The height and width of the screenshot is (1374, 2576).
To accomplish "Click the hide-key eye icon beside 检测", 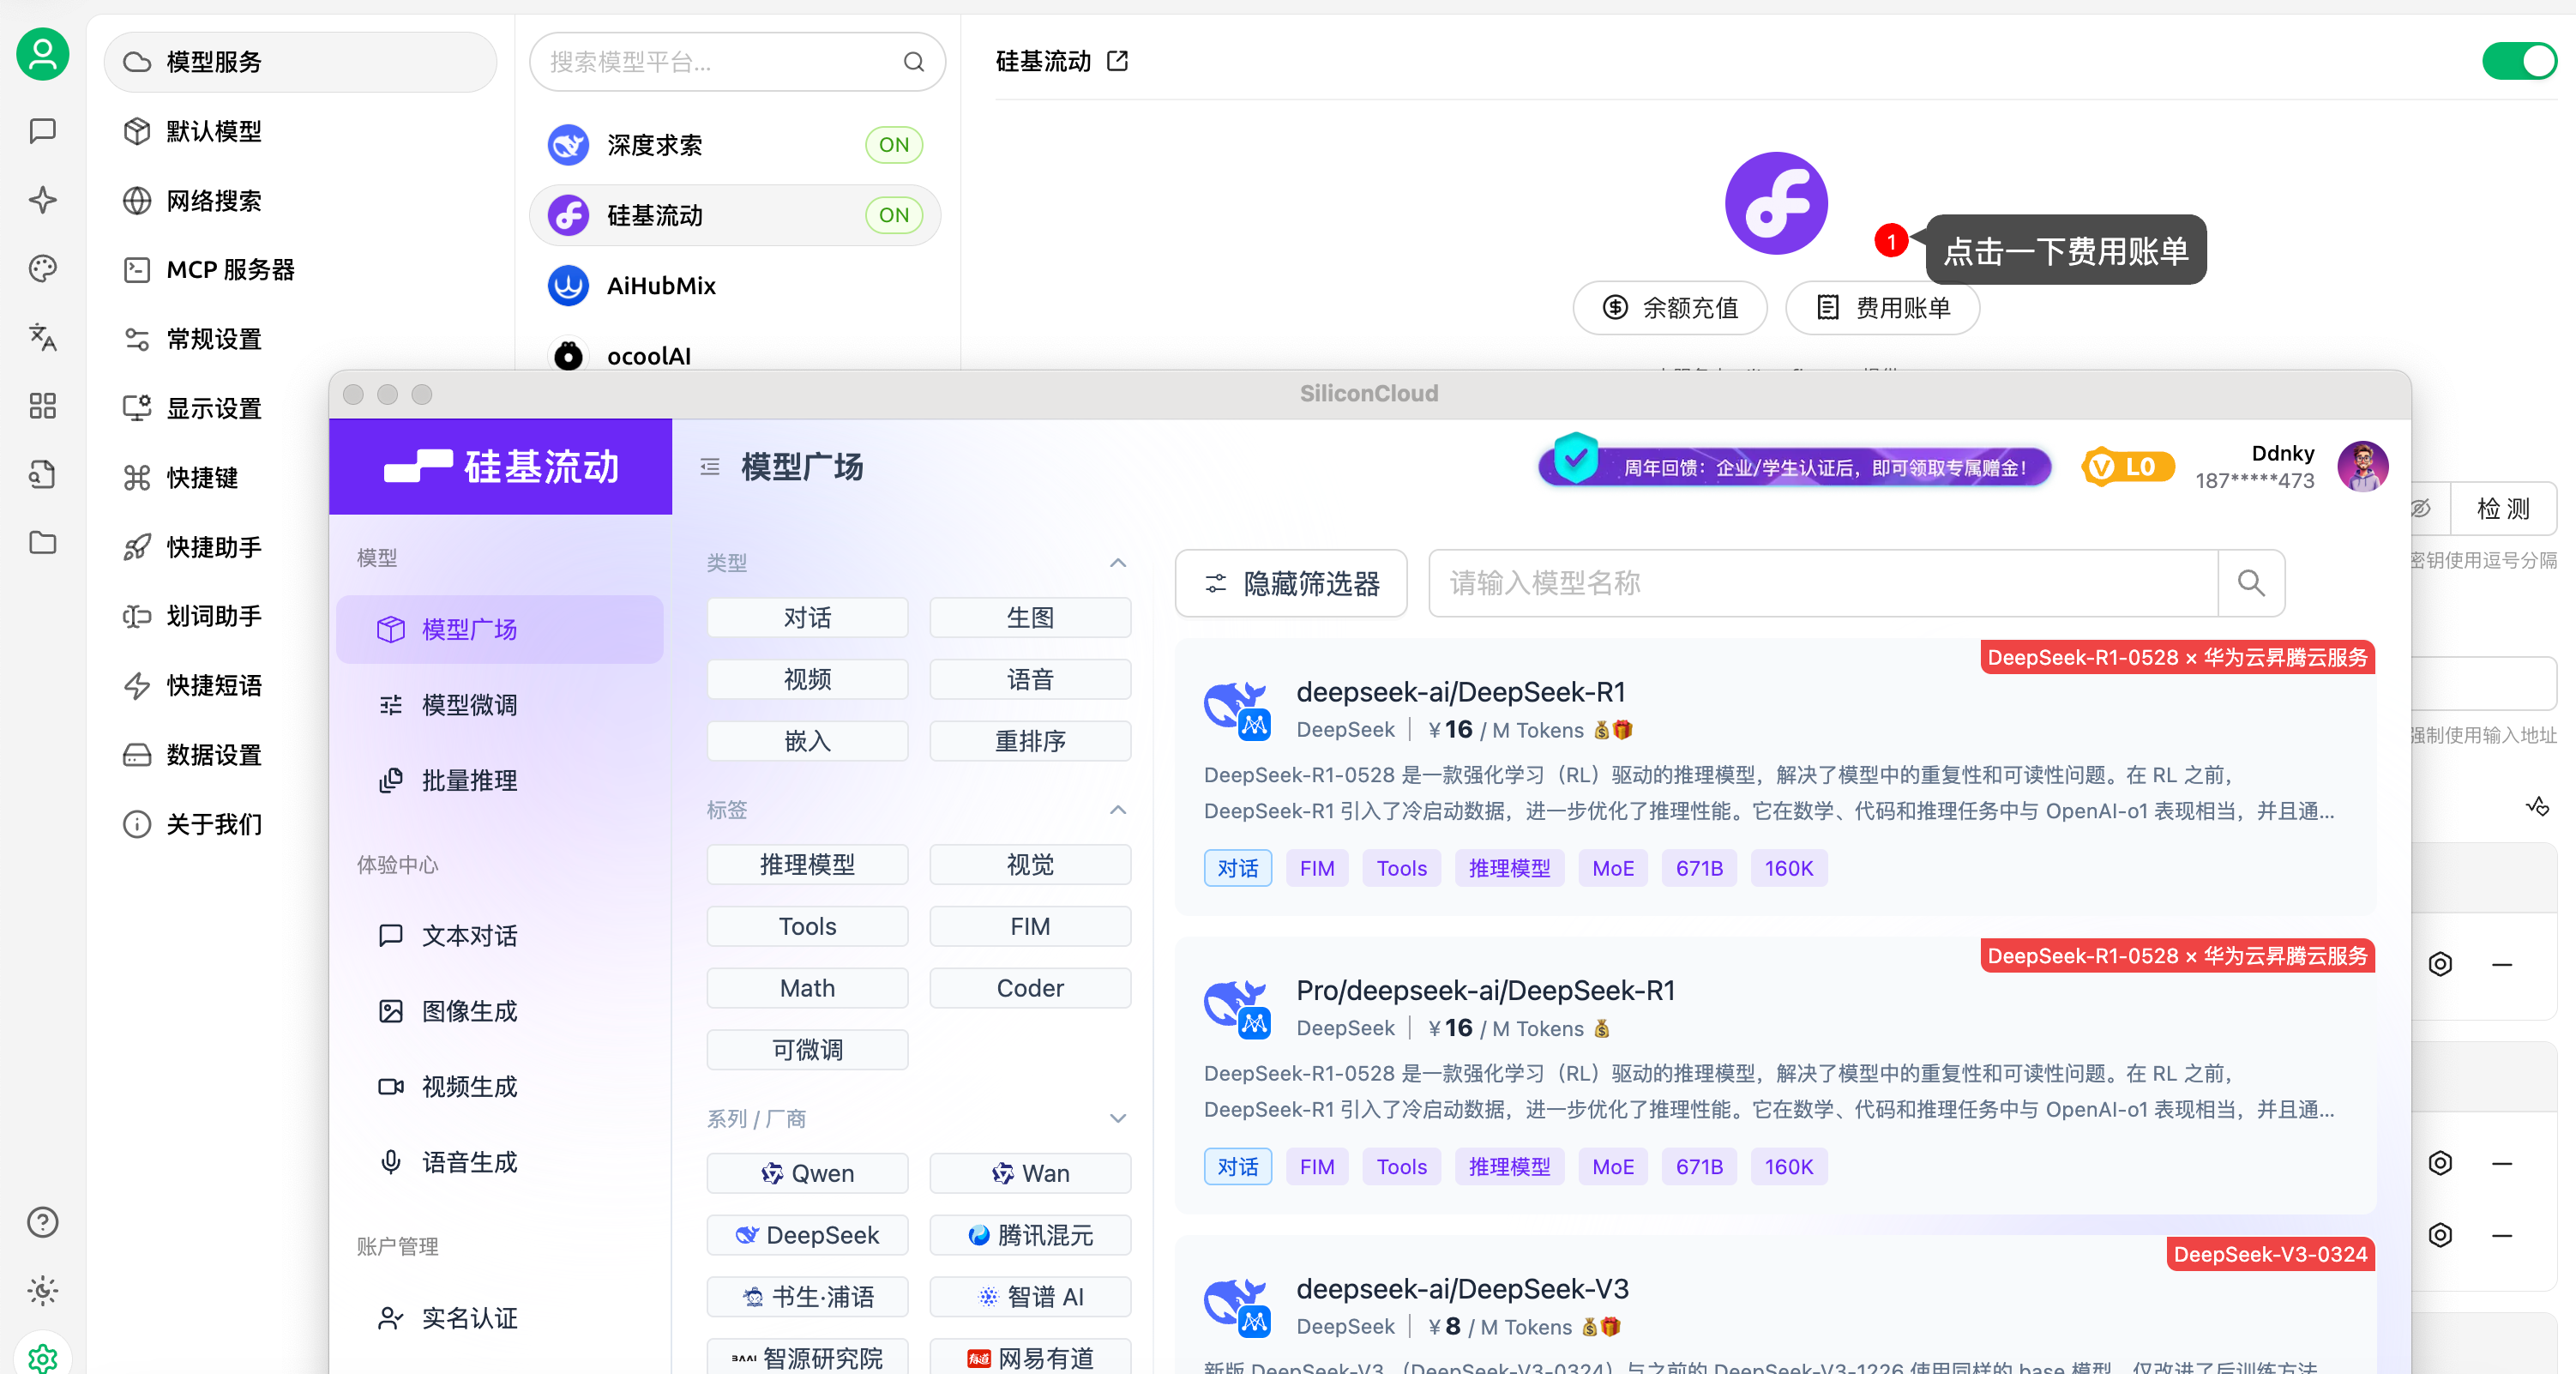I will pos(2420,508).
